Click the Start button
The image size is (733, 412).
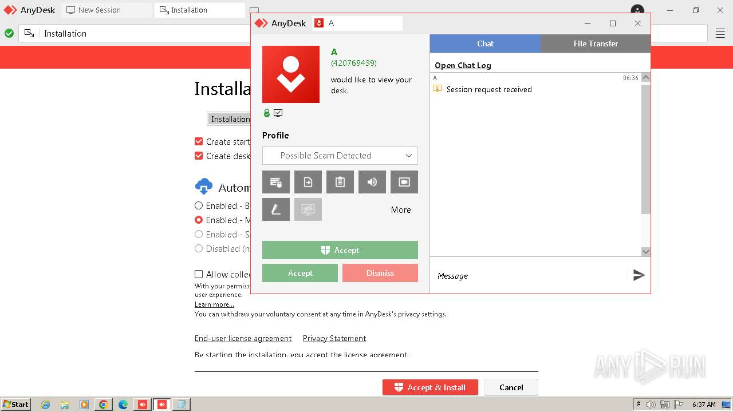click(16, 405)
